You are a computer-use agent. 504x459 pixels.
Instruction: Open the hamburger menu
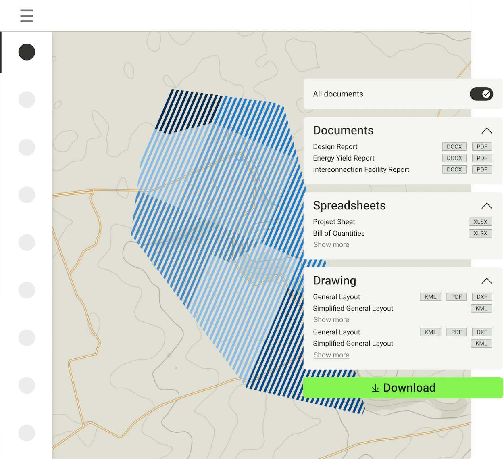(27, 16)
